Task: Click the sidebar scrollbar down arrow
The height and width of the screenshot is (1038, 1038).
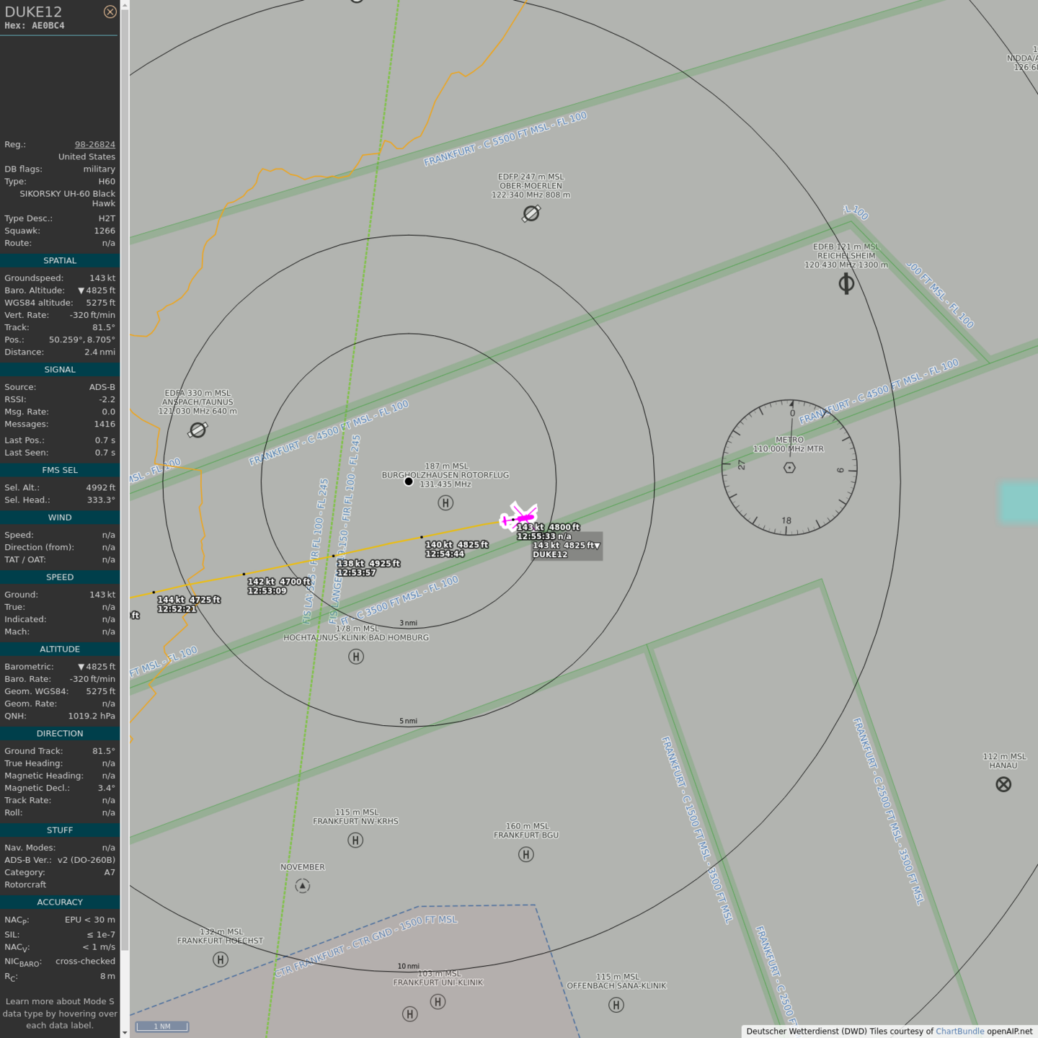Action: (x=125, y=1032)
